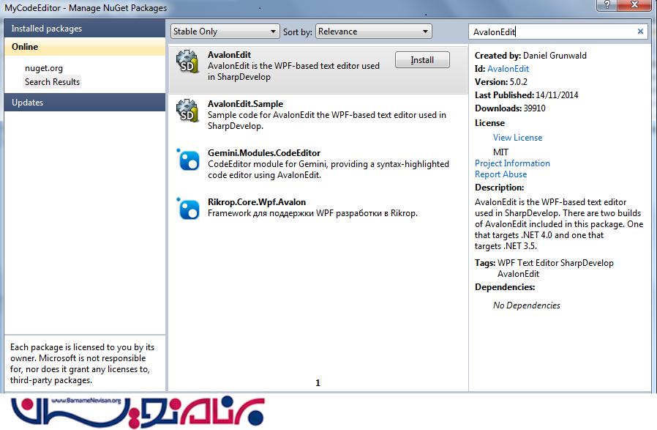The height and width of the screenshot is (430, 657).
Task: Click the AvalonEdit.Sample description text
Action: (x=327, y=120)
